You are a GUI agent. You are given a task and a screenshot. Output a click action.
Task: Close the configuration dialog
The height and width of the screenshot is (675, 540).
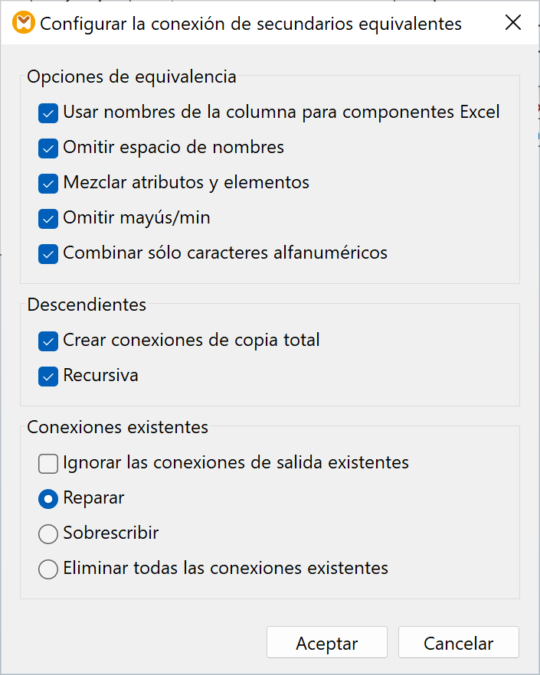pyautogui.click(x=512, y=22)
